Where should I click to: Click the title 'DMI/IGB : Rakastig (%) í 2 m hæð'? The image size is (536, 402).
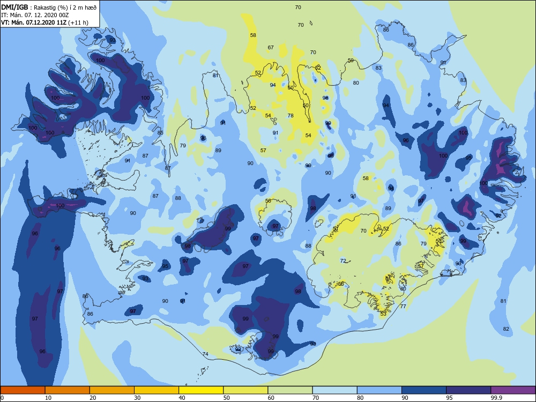point(49,7)
